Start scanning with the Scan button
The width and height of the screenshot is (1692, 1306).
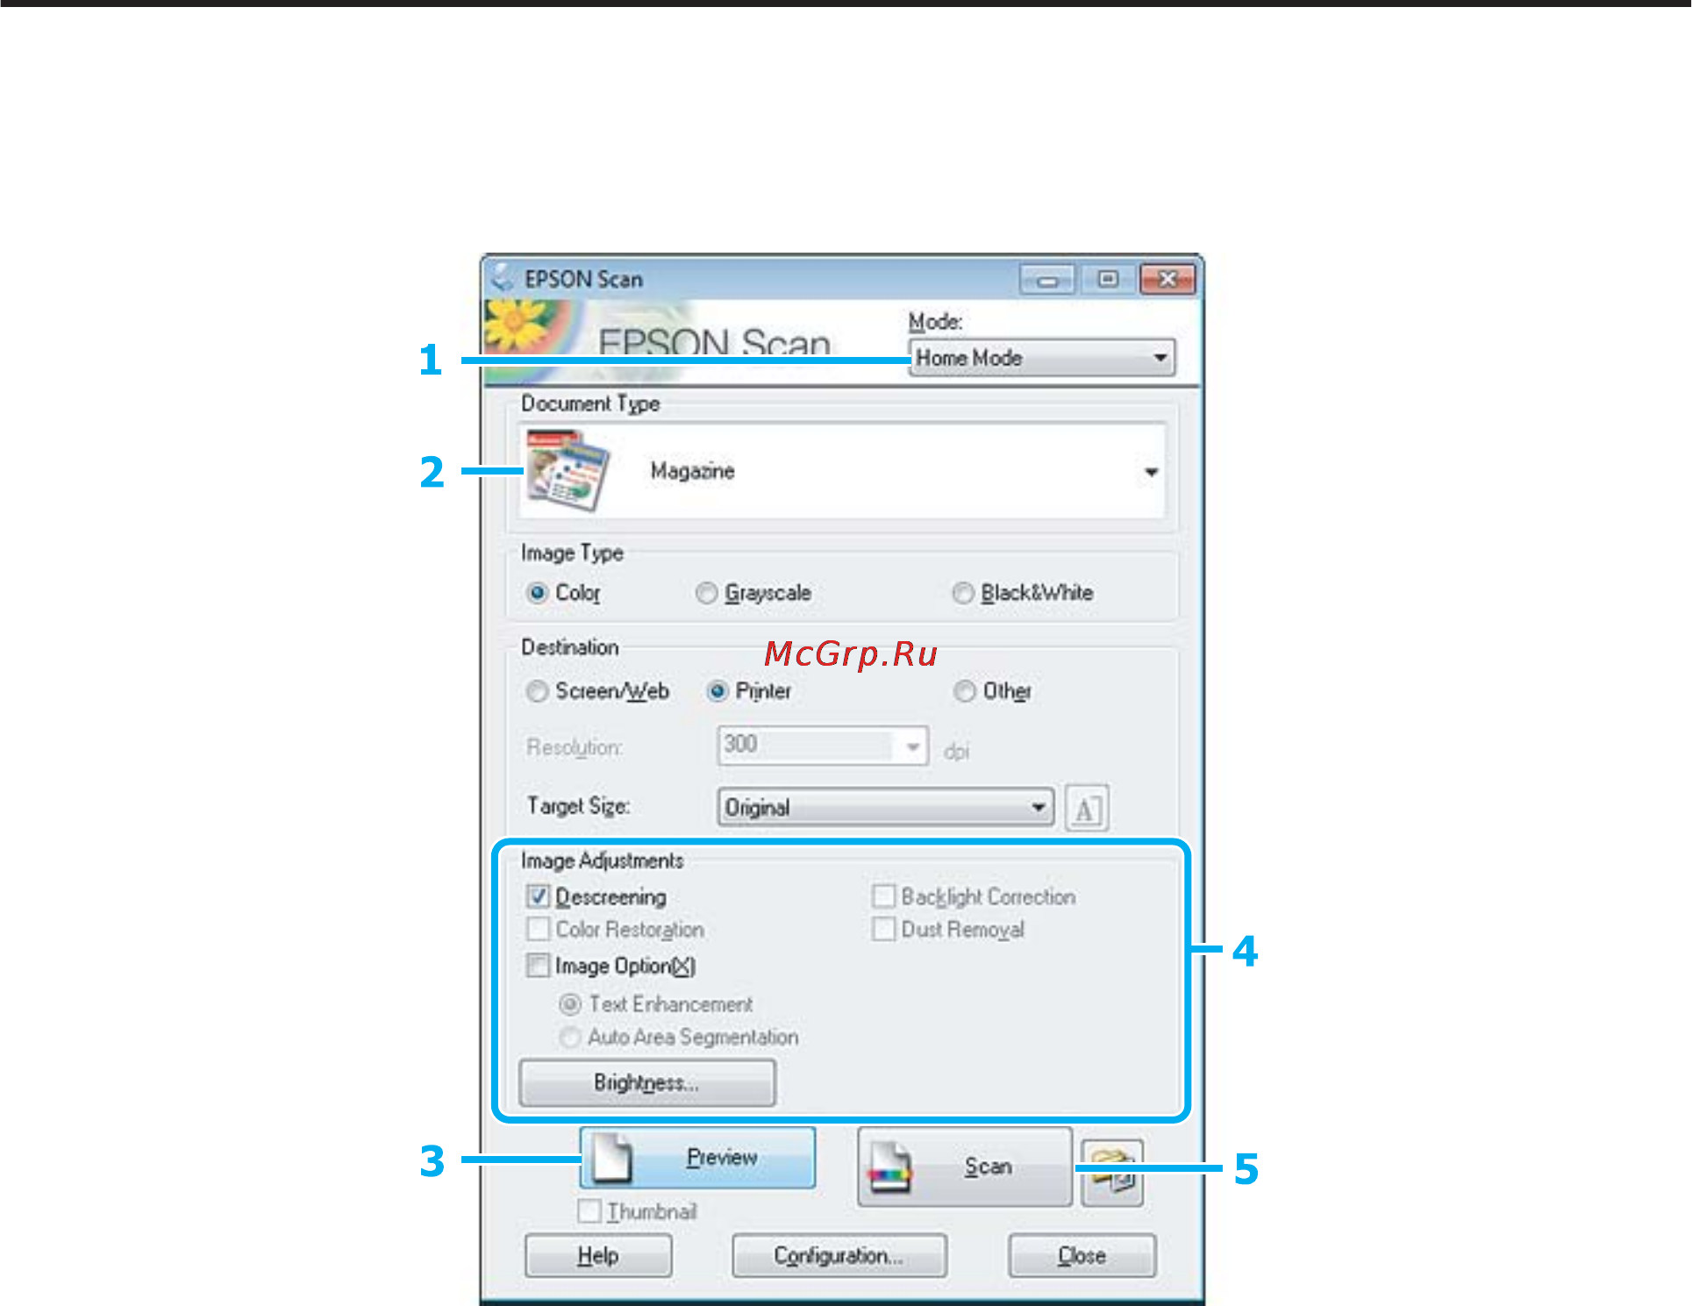964,1167
